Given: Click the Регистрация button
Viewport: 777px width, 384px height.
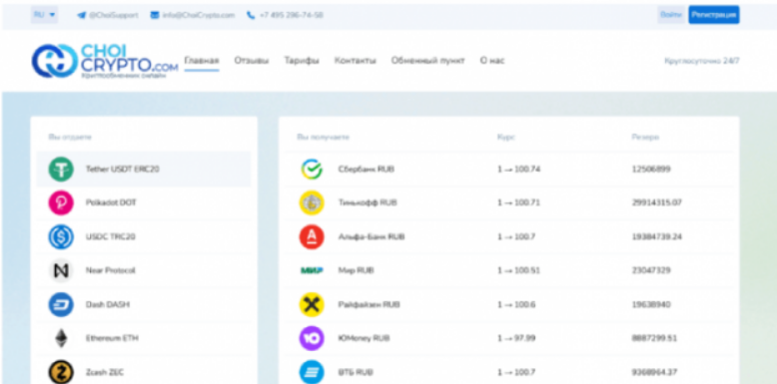Looking at the screenshot, I should pos(713,15).
